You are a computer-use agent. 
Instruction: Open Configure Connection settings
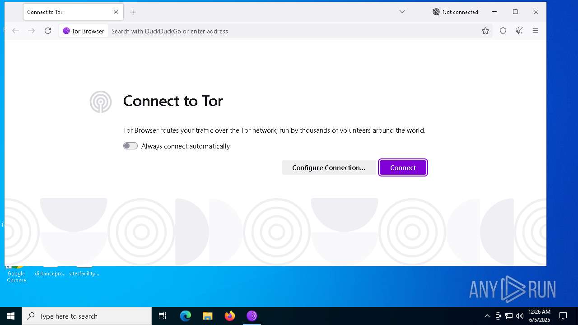click(x=329, y=167)
